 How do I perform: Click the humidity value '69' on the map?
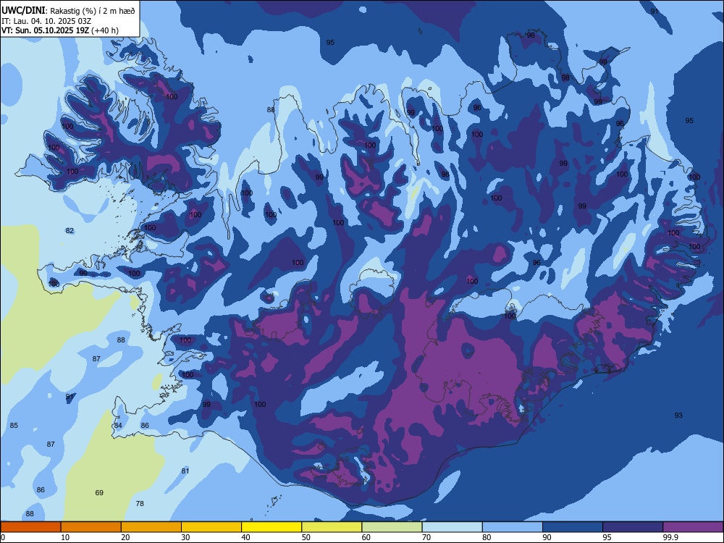point(99,492)
